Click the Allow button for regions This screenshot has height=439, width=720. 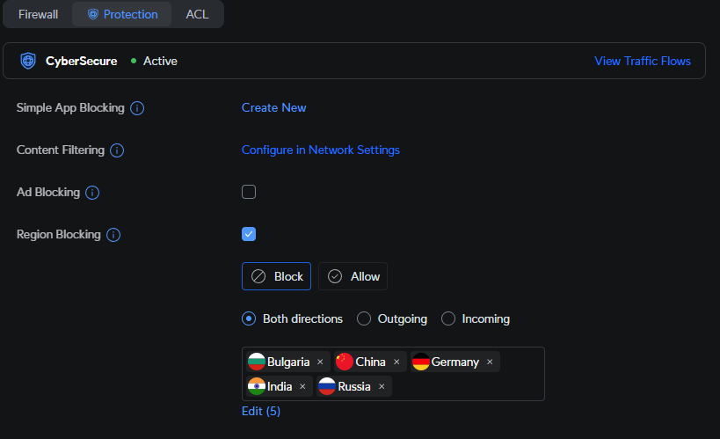point(353,276)
